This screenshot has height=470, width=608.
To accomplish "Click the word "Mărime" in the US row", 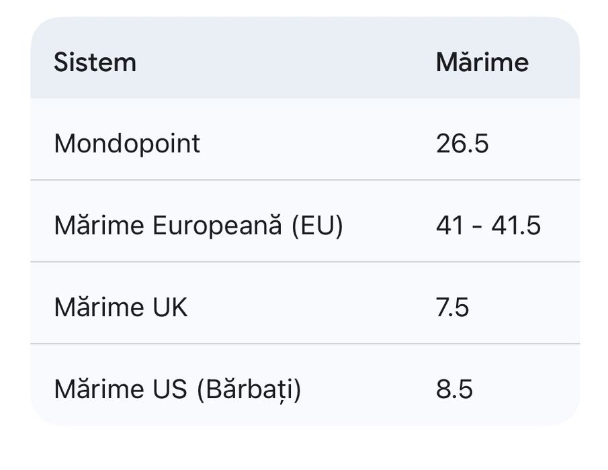I will coord(99,389).
